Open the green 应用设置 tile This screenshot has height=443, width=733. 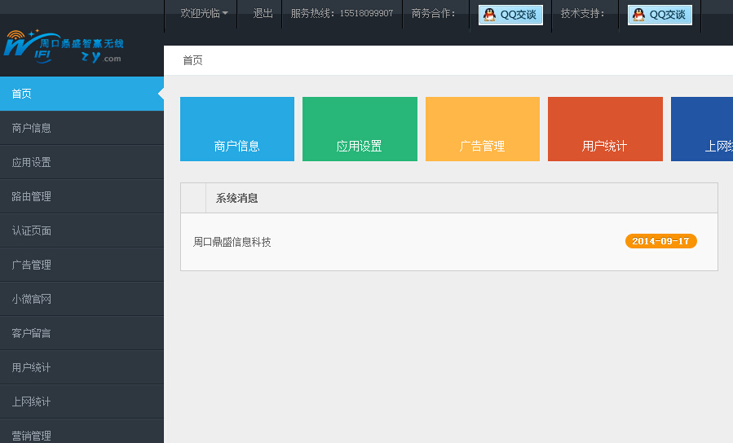point(360,129)
